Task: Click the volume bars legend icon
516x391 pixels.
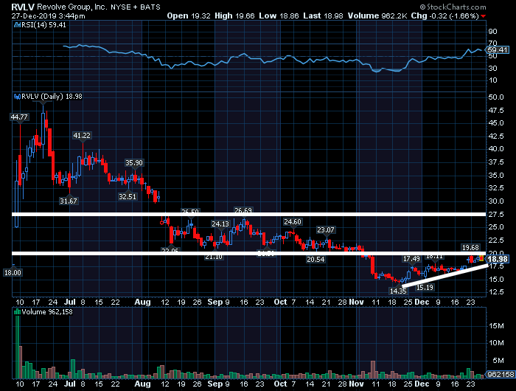Action: (17, 311)
